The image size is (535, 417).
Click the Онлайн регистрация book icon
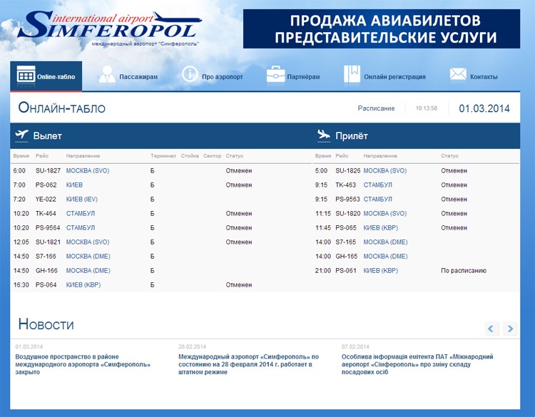352,74
